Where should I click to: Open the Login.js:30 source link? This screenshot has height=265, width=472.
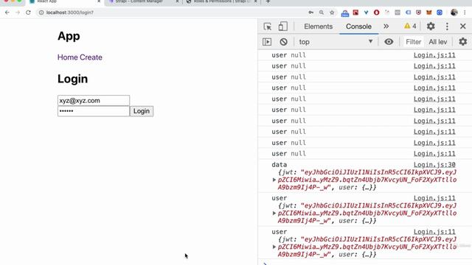434,165
